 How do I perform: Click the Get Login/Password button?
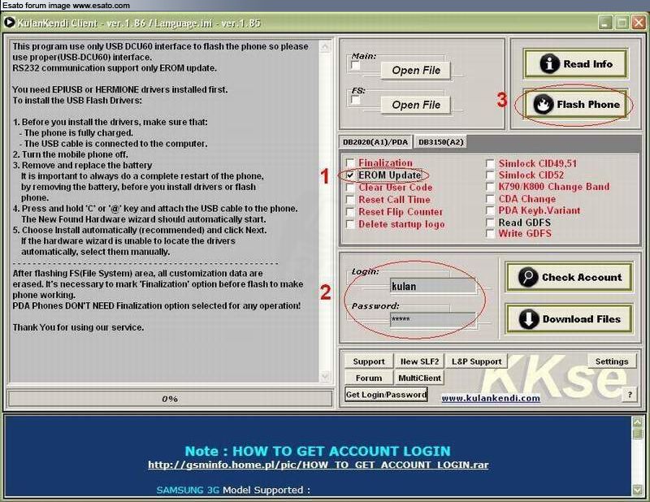click(x=386, y=394)
